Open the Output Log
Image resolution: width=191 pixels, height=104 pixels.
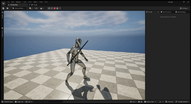[19, 102]
